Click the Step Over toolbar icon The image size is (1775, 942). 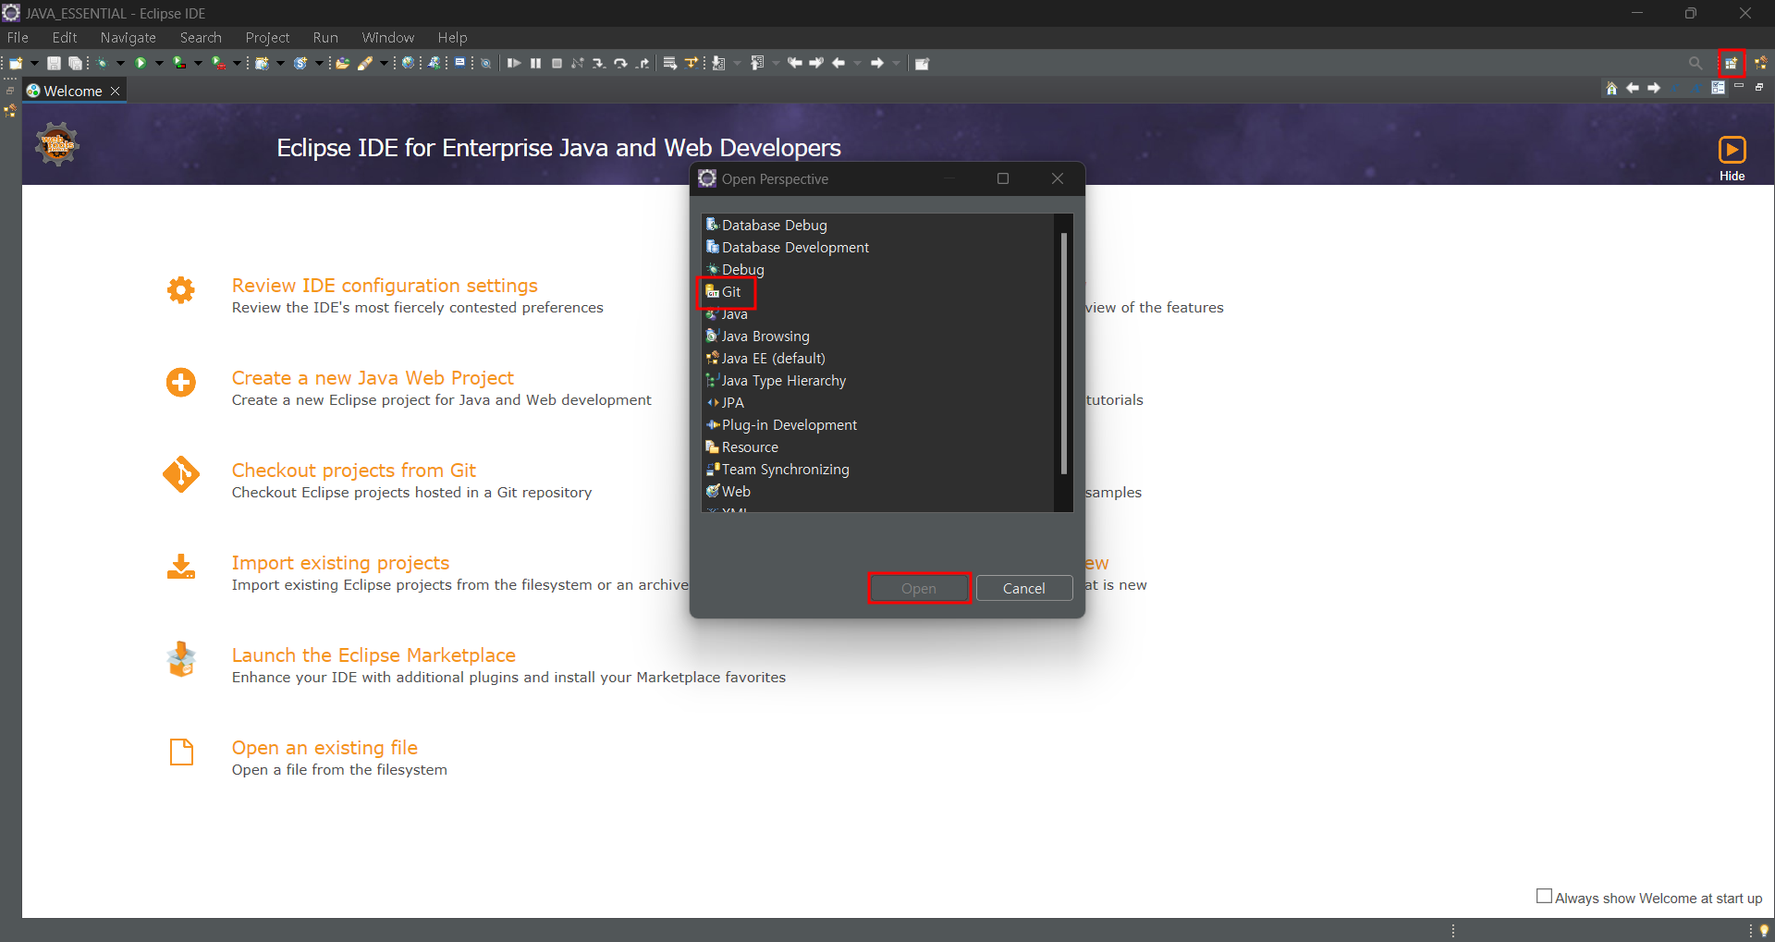click(x=620, y=63)
